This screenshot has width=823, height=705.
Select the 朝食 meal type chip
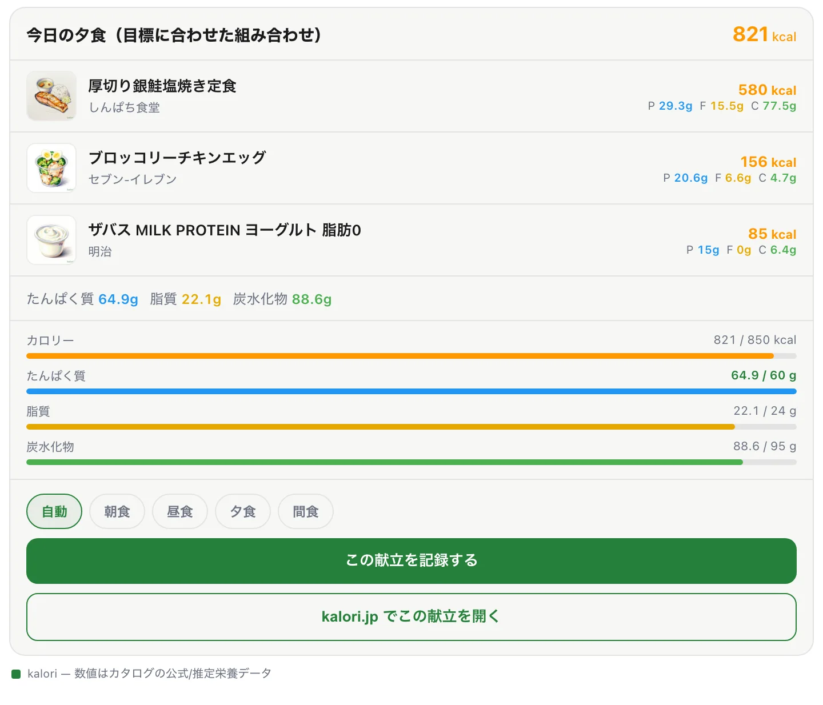coord(117,511)
